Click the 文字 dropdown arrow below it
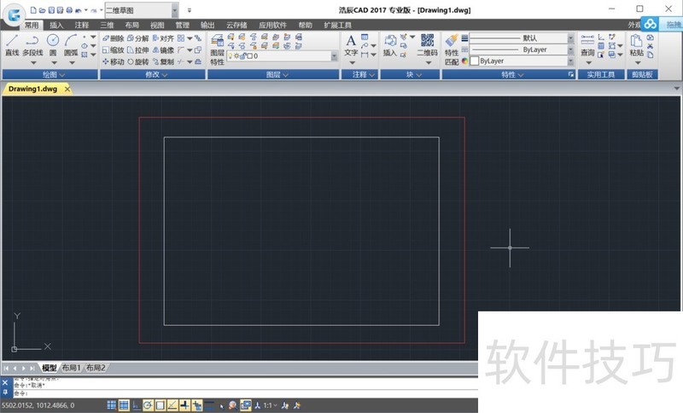This screenshot has width=683, height=413. [x=352, y=62]
